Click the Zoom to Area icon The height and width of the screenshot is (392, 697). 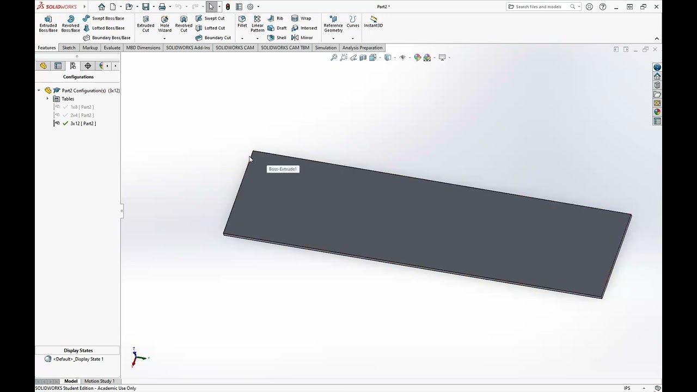pyautogui.click(x=344, y=57)
